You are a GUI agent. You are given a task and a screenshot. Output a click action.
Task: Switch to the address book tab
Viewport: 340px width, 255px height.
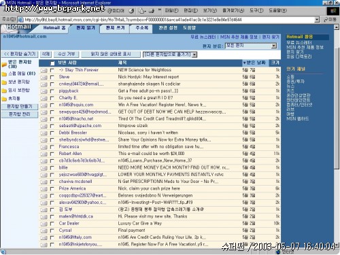[x=142, y=29]
